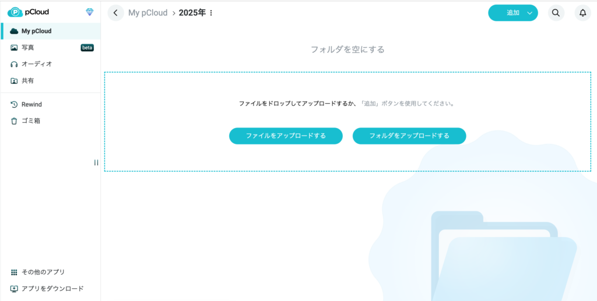Click ファイルをアップロードする button
Viewport: 597px width, 301px height.
click(x=286, y=136)
